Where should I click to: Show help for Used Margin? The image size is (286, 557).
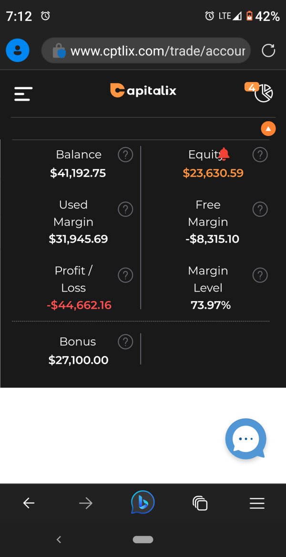(125, 209)
